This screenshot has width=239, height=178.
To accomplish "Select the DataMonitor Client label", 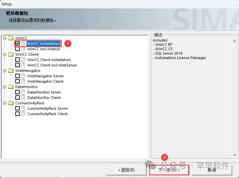I will (x=44, y=98).
